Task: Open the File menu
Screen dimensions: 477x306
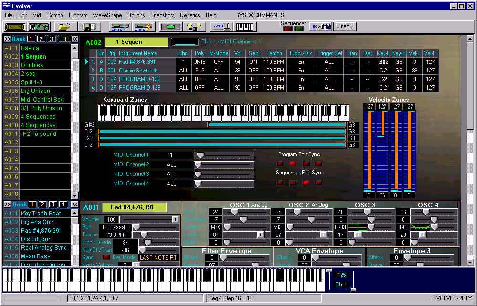Action: pos(9,15)
